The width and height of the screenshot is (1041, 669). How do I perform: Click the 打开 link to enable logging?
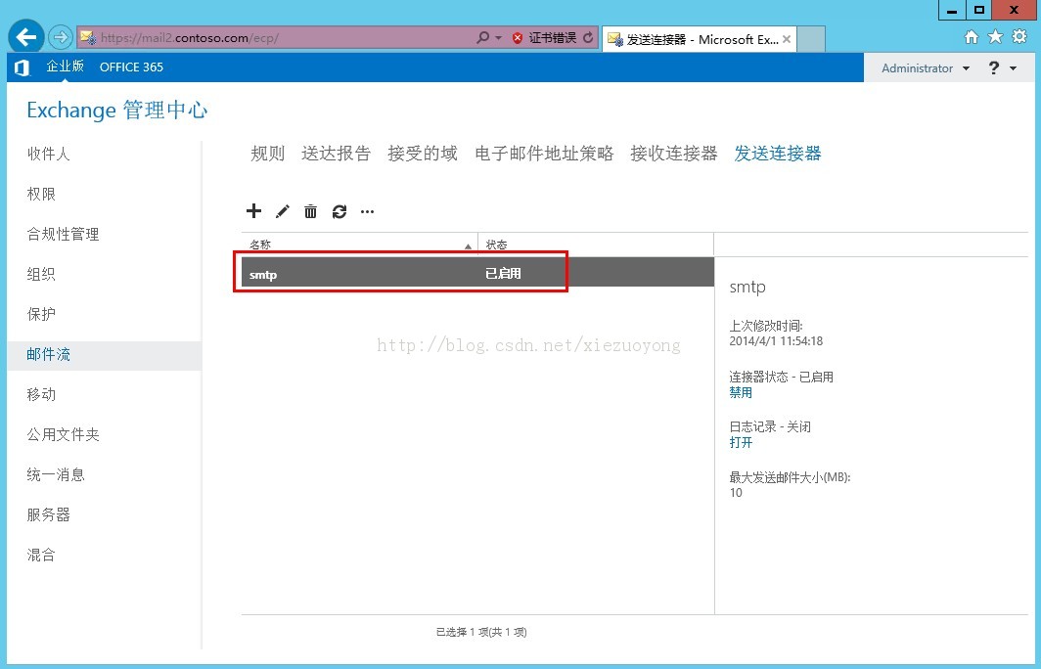(741, 442)
